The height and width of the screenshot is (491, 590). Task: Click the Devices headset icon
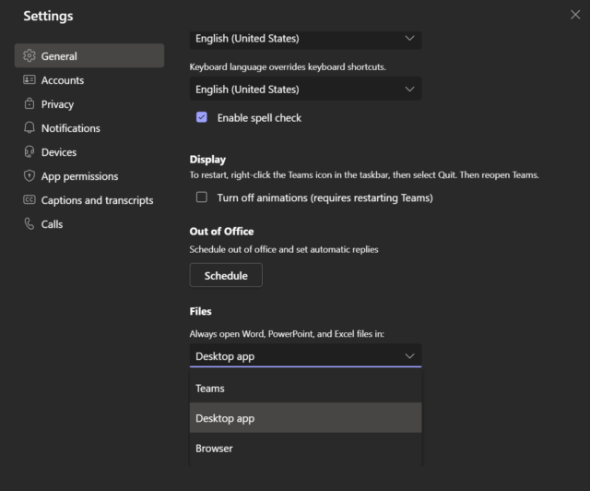click(29, 152)
